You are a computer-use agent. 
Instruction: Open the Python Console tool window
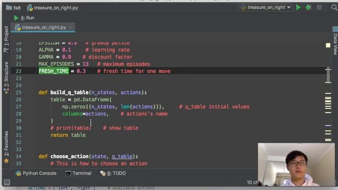36,173
